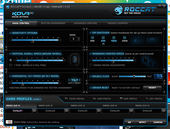Click the KOVA[+] mouse settings logo
Image resolution: width=170 pixels, height=129 pixels.
tap(23, 15)
